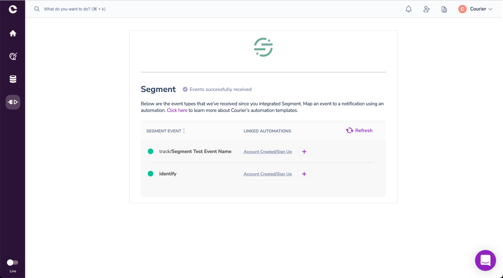
Task: Open the Data database icon in sidebar
Action: [x=13, y=79]
